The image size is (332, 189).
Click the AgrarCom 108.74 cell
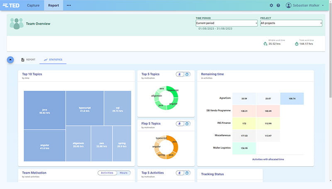point(292,99)
